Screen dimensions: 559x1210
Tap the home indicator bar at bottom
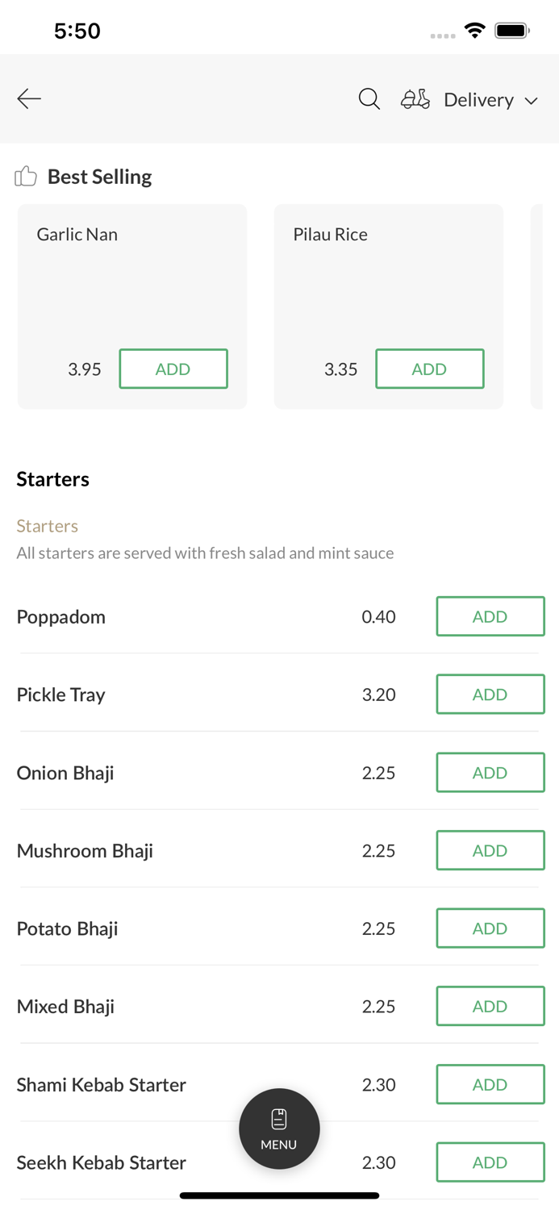point(279,1195)
